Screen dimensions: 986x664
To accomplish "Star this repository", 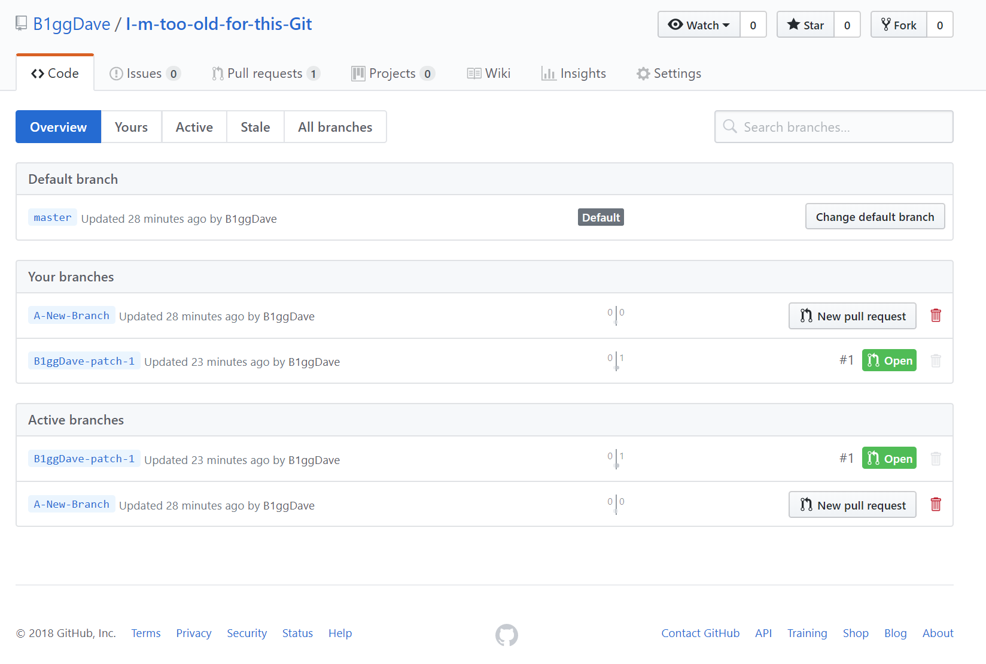I will [x=805, y=25].
